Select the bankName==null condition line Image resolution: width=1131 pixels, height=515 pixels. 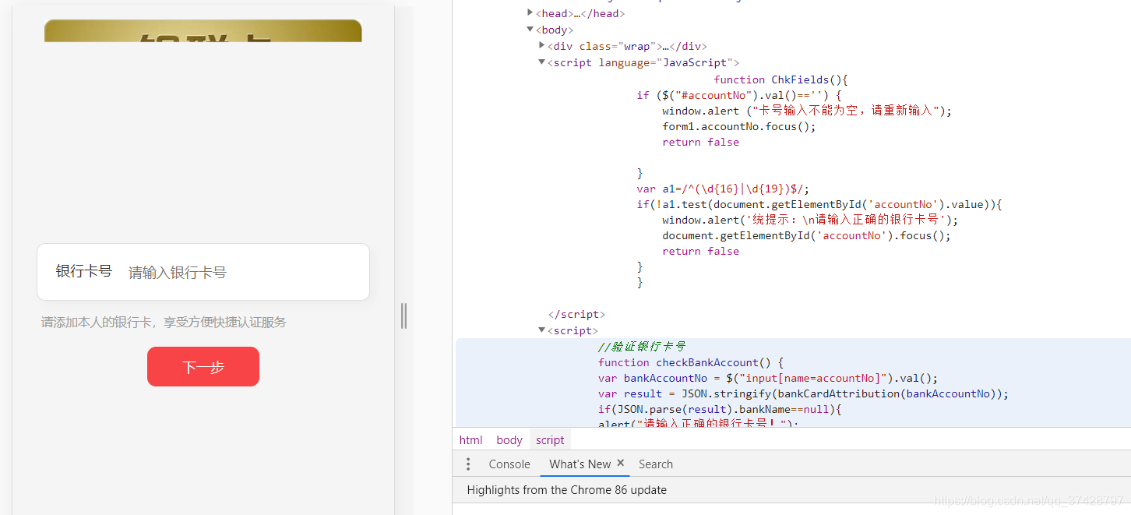pyautogui.click(x=721, y=409)
